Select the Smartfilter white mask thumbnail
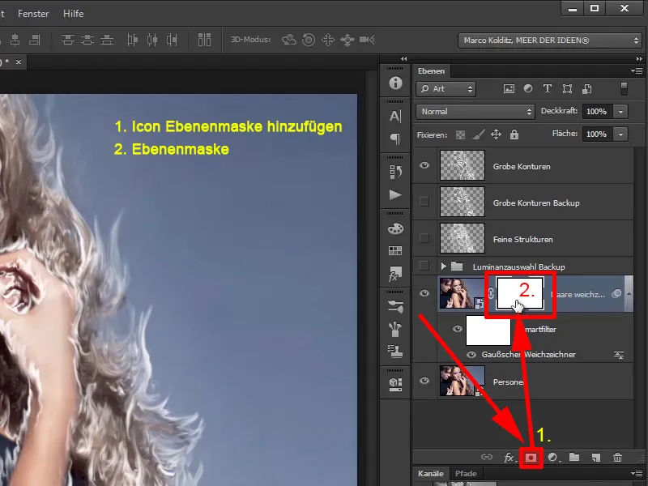This screenshot has width=648, height=486. (488, 330)
